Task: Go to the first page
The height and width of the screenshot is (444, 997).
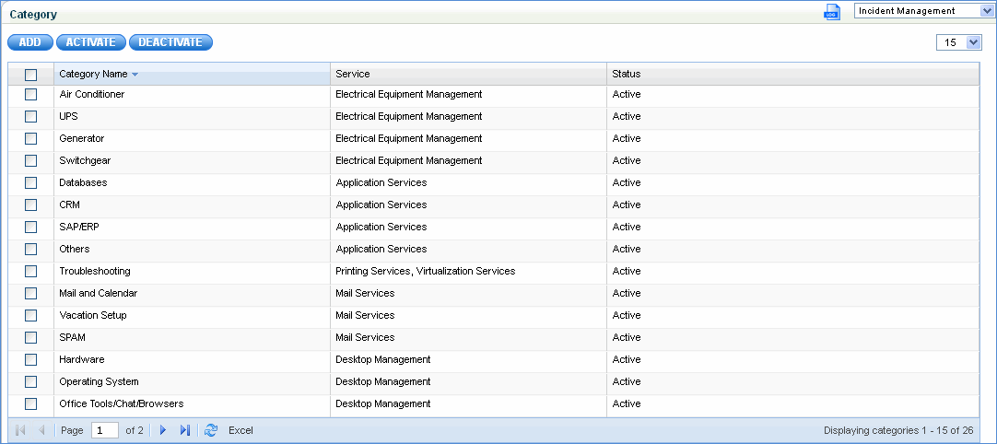Action: coord(19,430)
